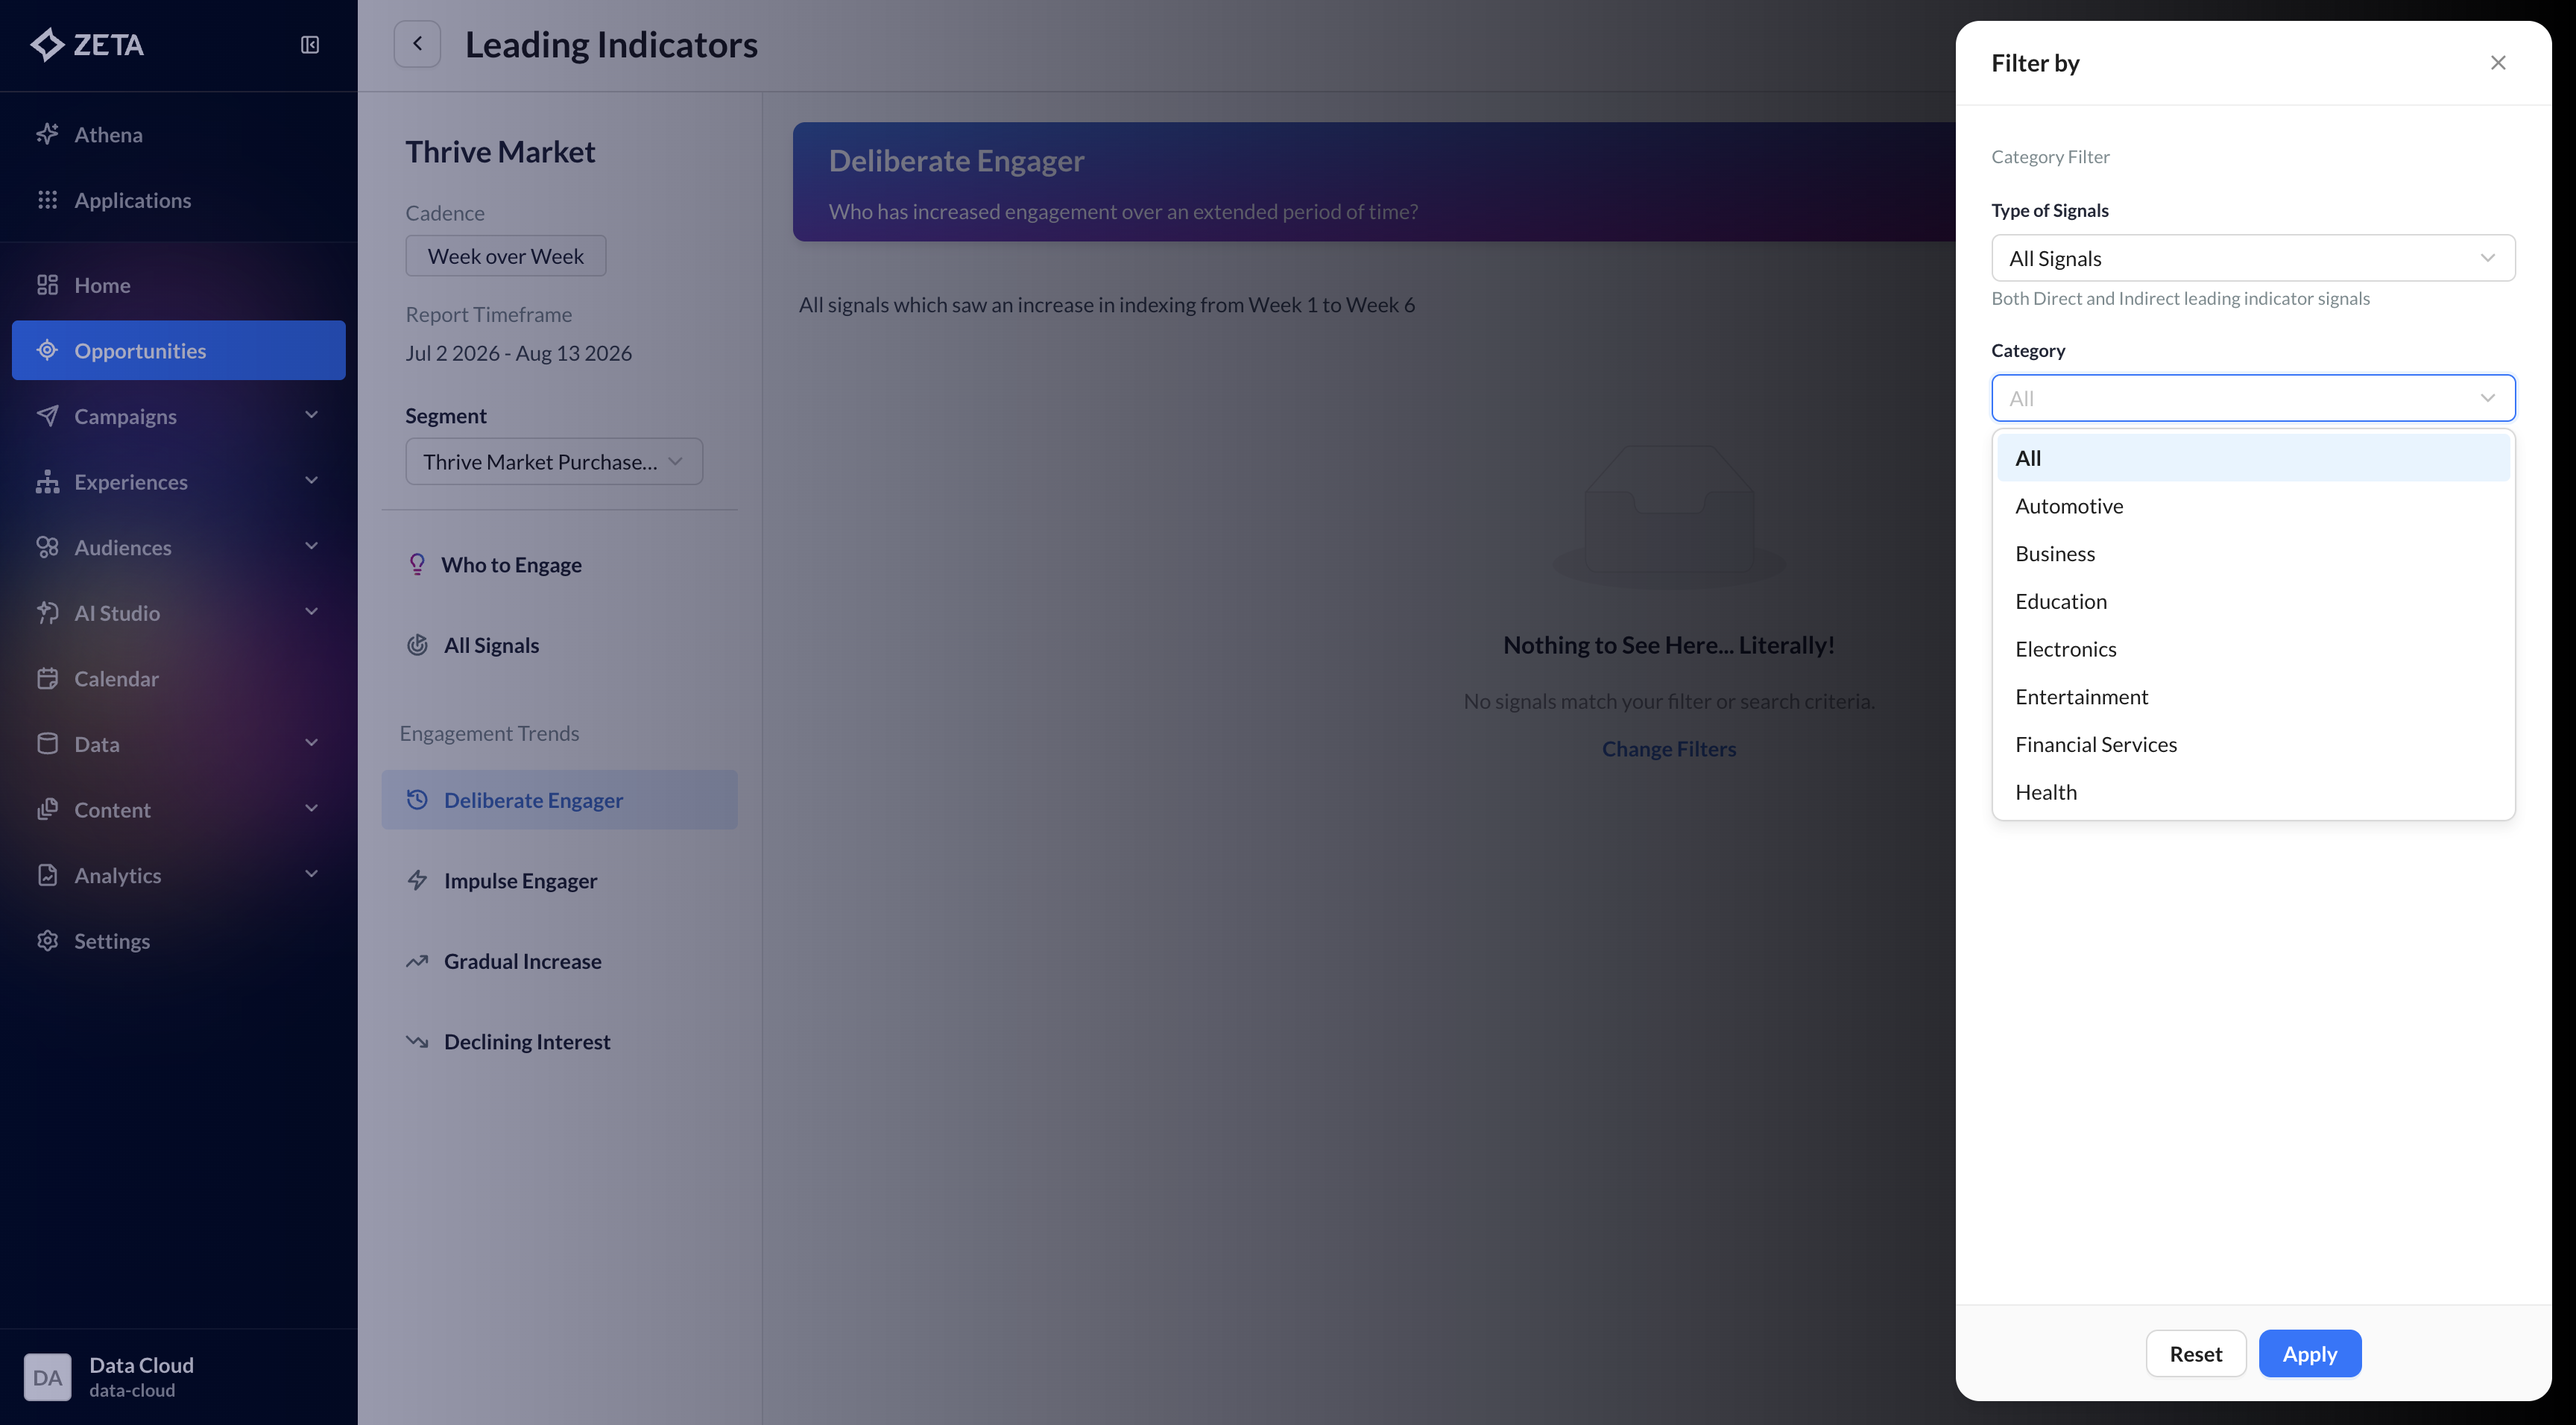
Task: Click the Settings gear icon
Action: pyautogui.click(x=47, y=941)
